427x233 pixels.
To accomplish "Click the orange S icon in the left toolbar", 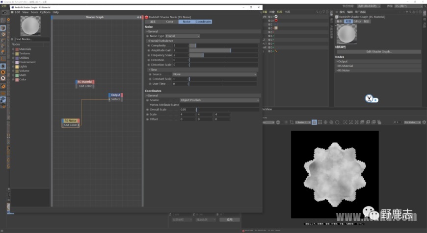I will click(3, 72).
